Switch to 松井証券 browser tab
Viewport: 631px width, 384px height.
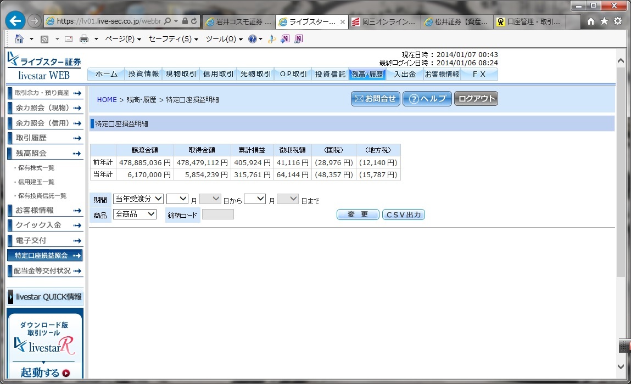[x=457, y=22]
